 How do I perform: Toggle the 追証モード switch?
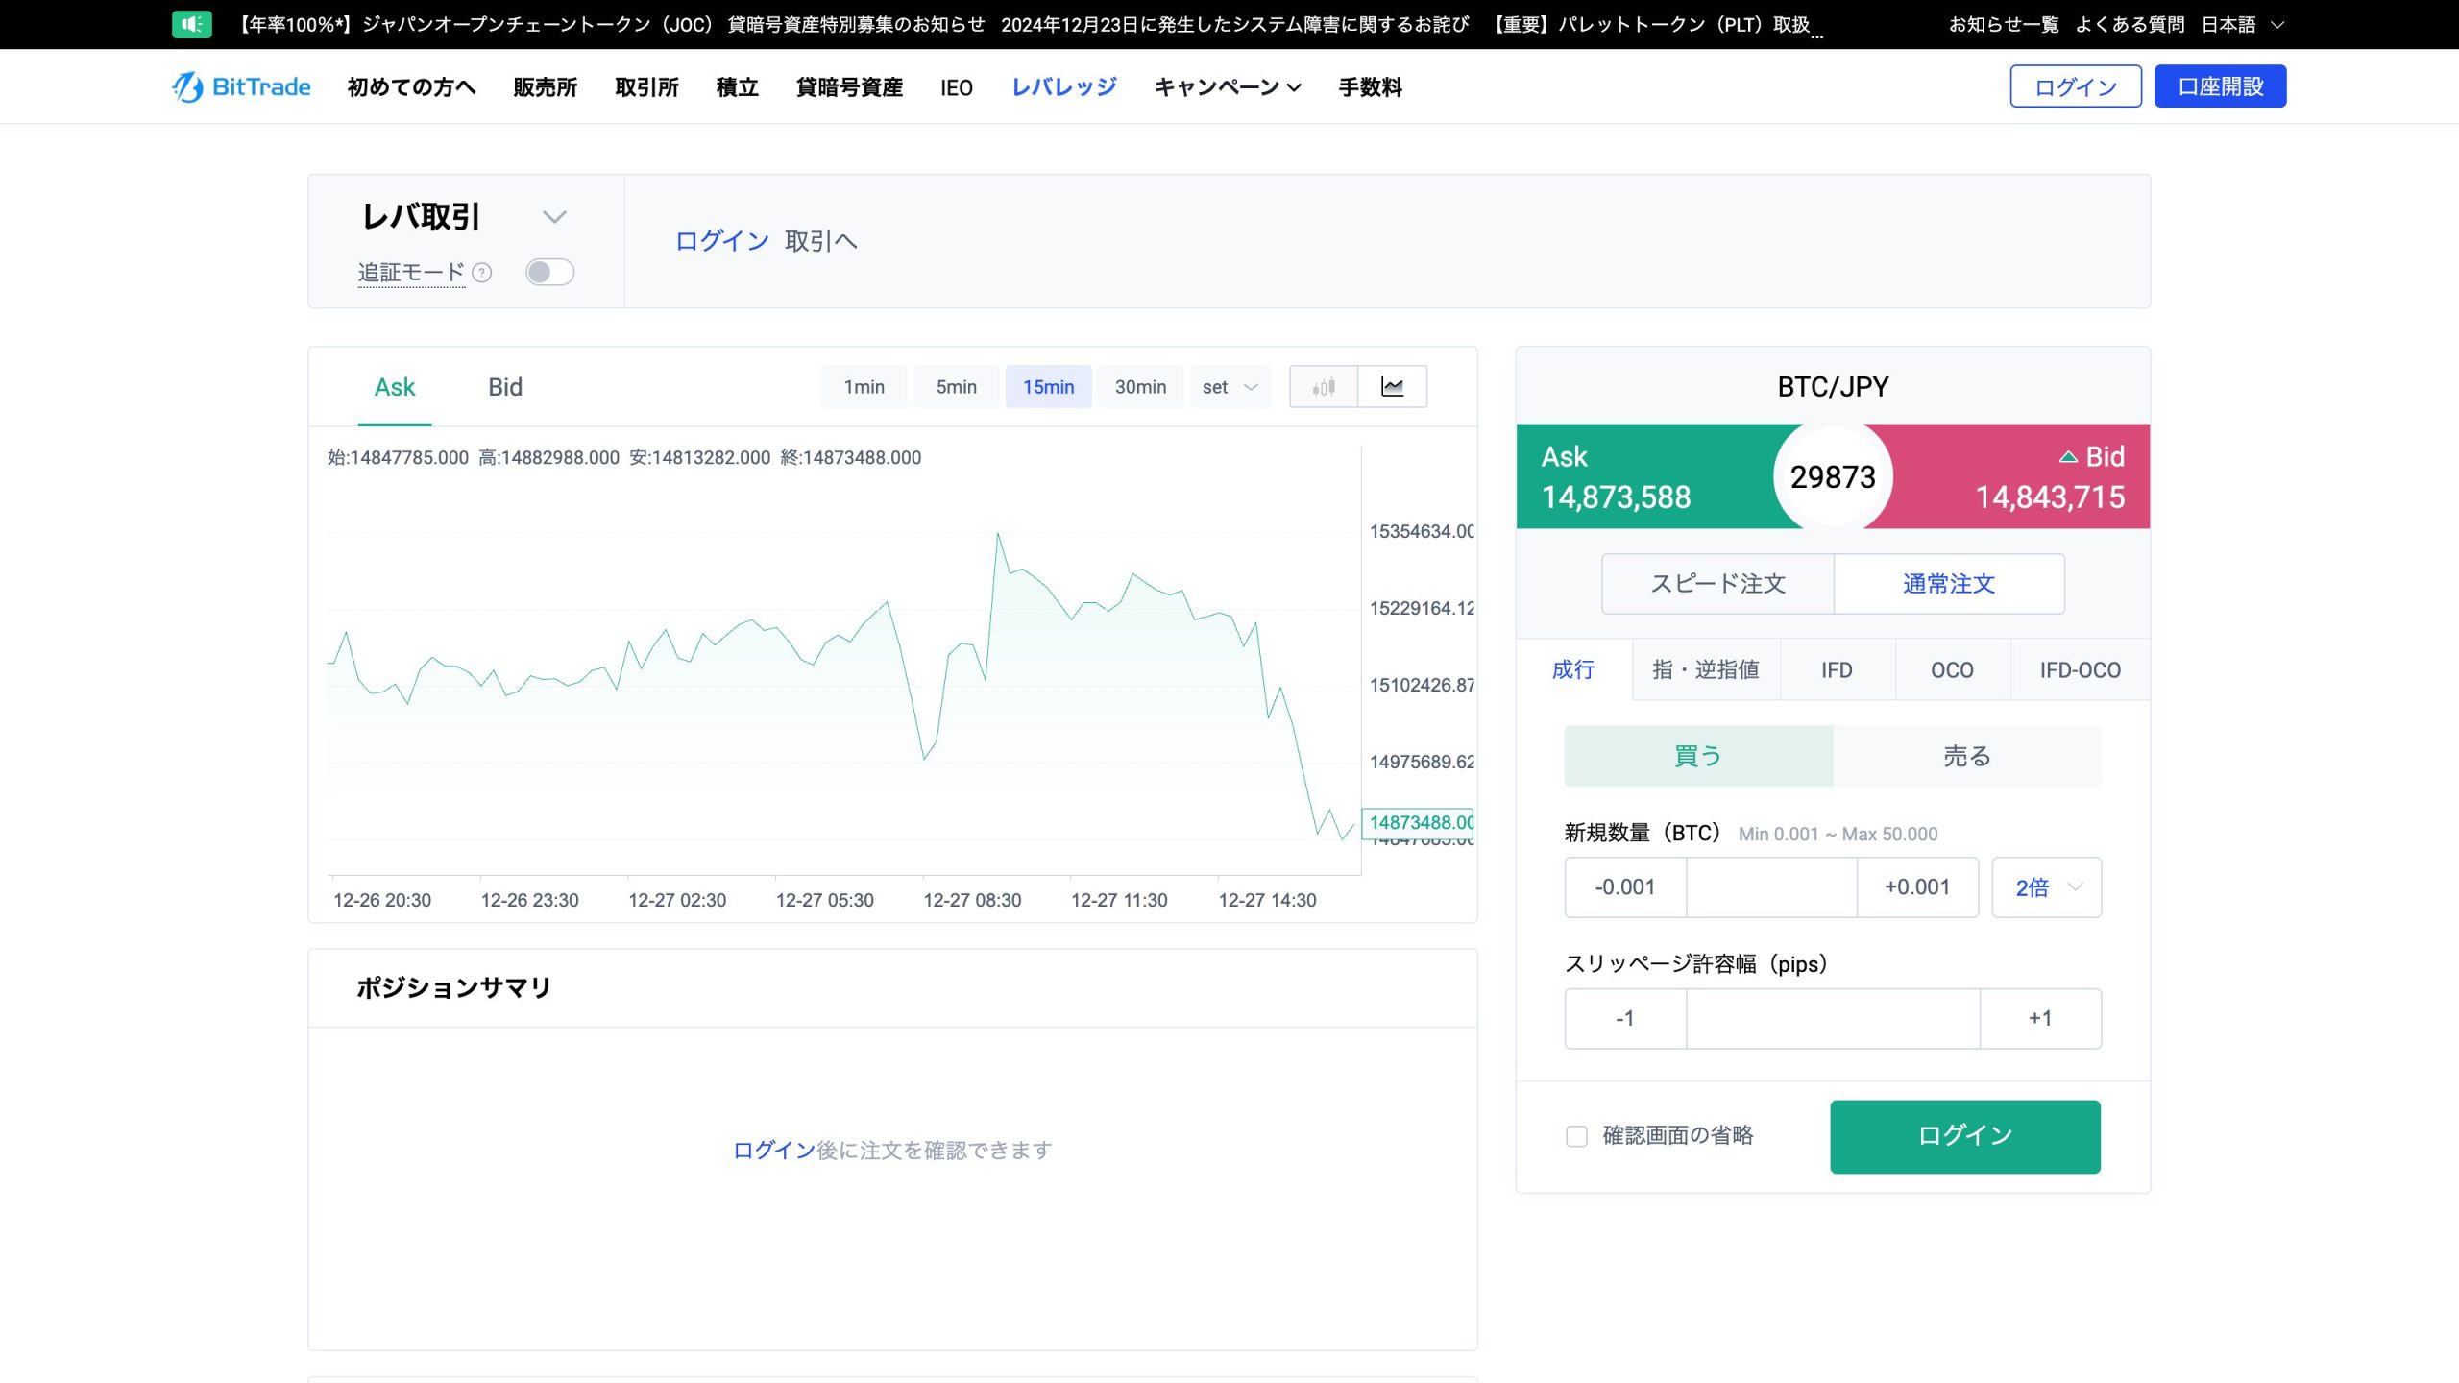[x=549, y=273]
